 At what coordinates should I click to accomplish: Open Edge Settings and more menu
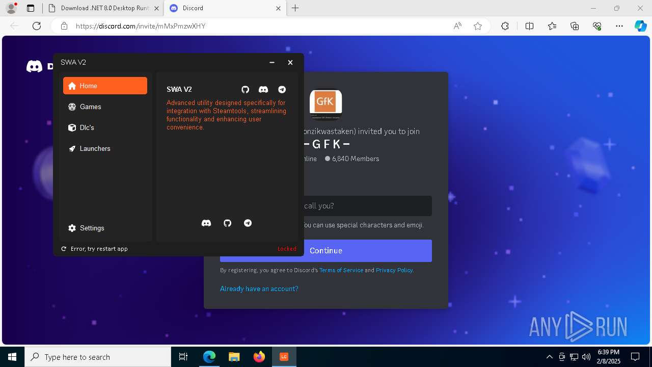coord(619,26)
